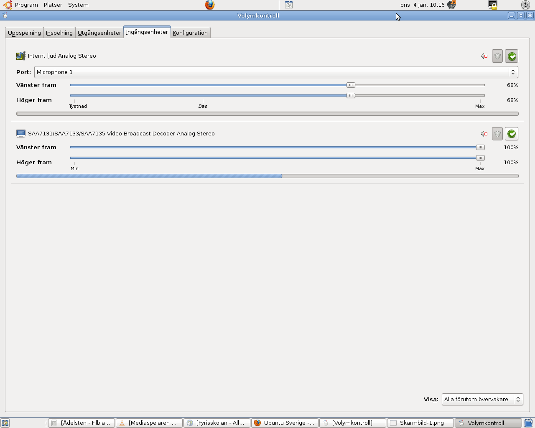The width and height of the screenshot is (535, 428).
Task: Click the Internt ljud input level meter bar
Action: 267,114
